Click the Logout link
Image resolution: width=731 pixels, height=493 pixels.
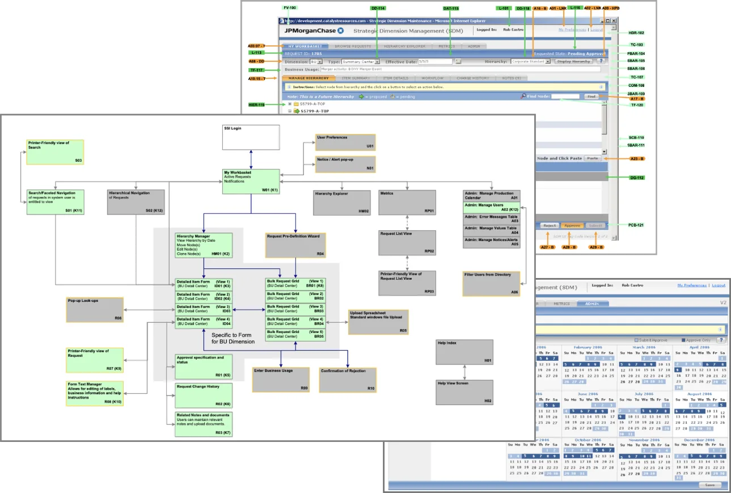(595, 30)
